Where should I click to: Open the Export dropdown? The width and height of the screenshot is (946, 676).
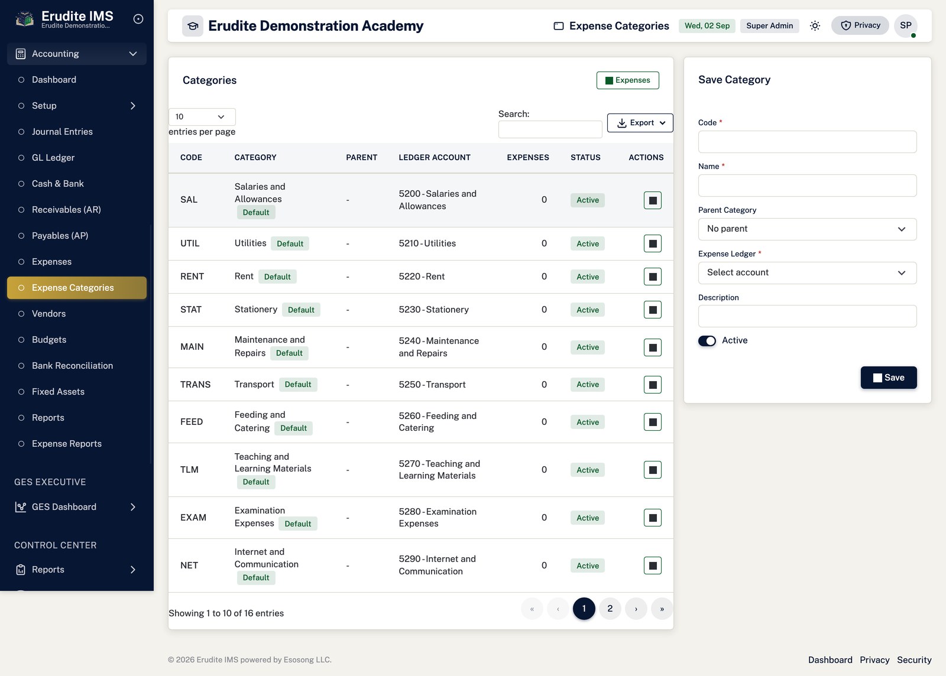(x=640, y=123)
